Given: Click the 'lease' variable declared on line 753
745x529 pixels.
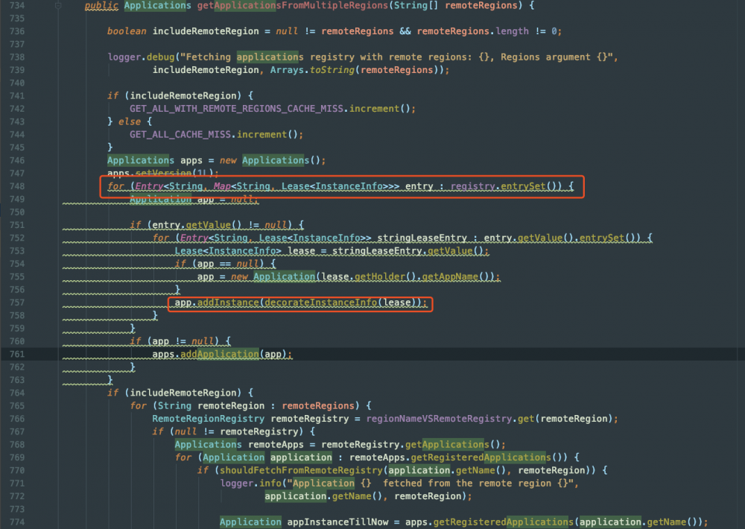Looking at the screenshot, I should (301, 251).
